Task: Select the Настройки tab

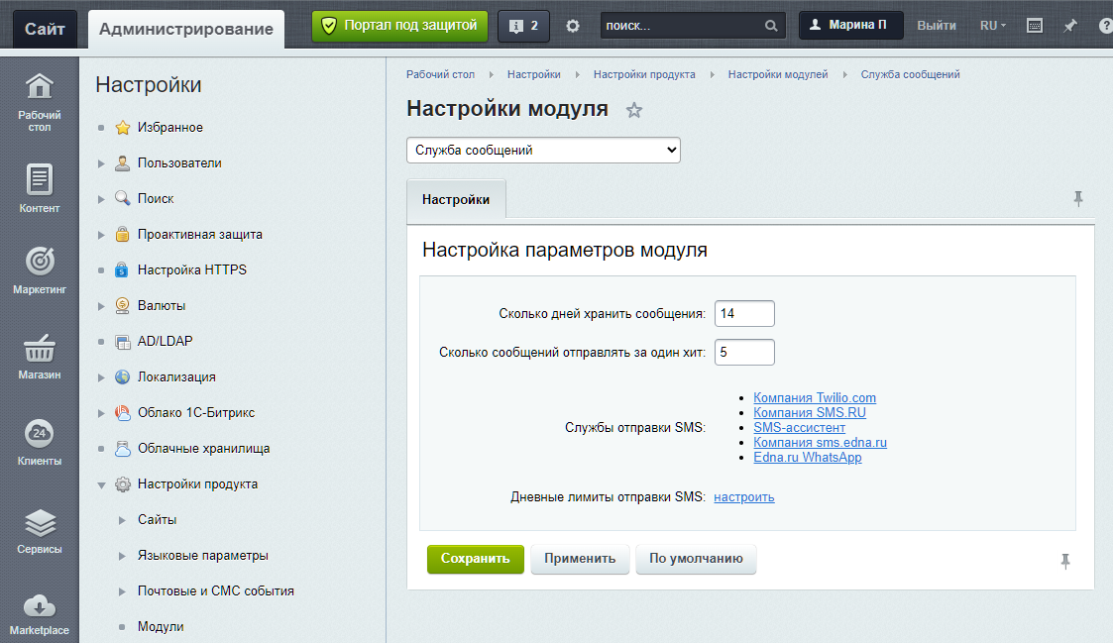Action: (456, 199)
